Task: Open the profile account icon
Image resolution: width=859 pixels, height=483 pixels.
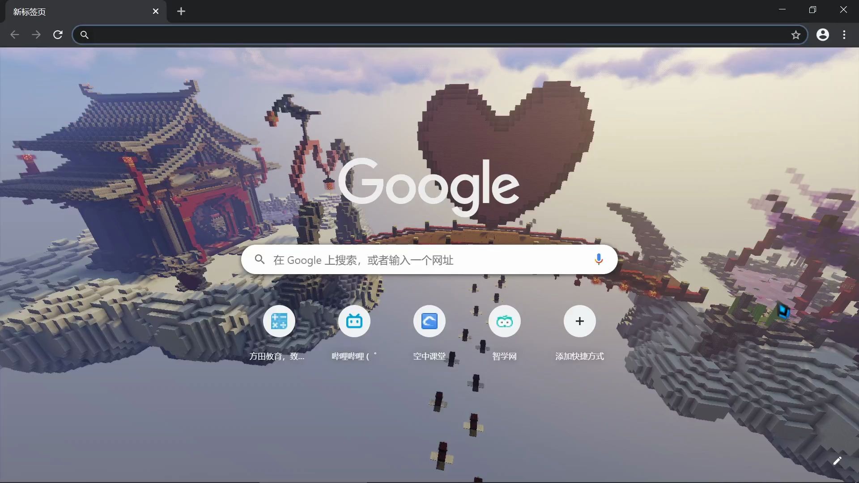Action: click(x=822, y=35)
